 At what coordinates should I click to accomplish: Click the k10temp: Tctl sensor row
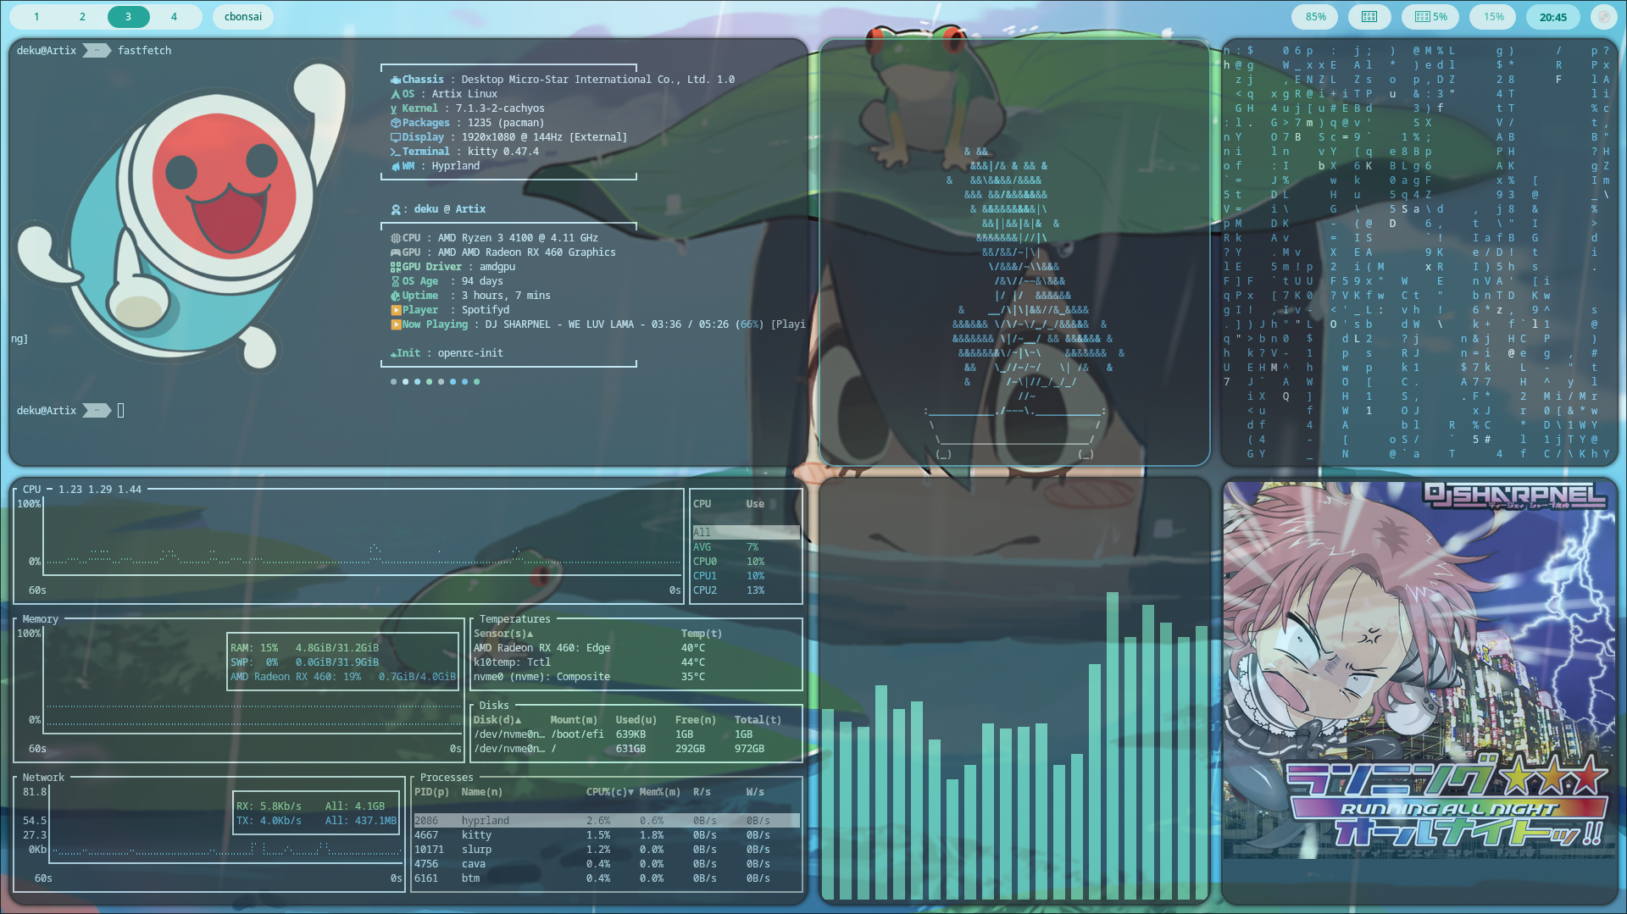pos(636,662)
